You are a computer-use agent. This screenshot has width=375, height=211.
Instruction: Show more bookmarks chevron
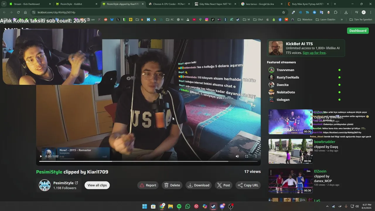342,20
